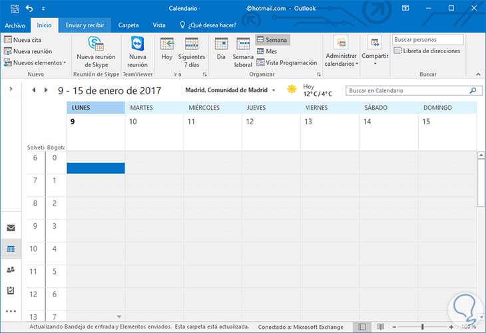The image size is (486, 333).
Task: Open Libreta de direcciones
Action: click(x=427, y=51)
